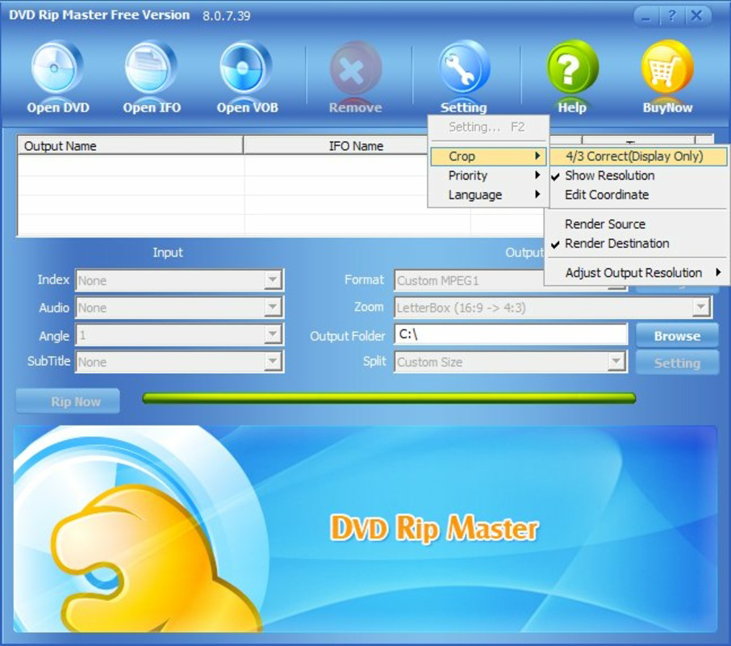731x646 pixels.
Task: Select Render Source option
Action: coord(637,224)
